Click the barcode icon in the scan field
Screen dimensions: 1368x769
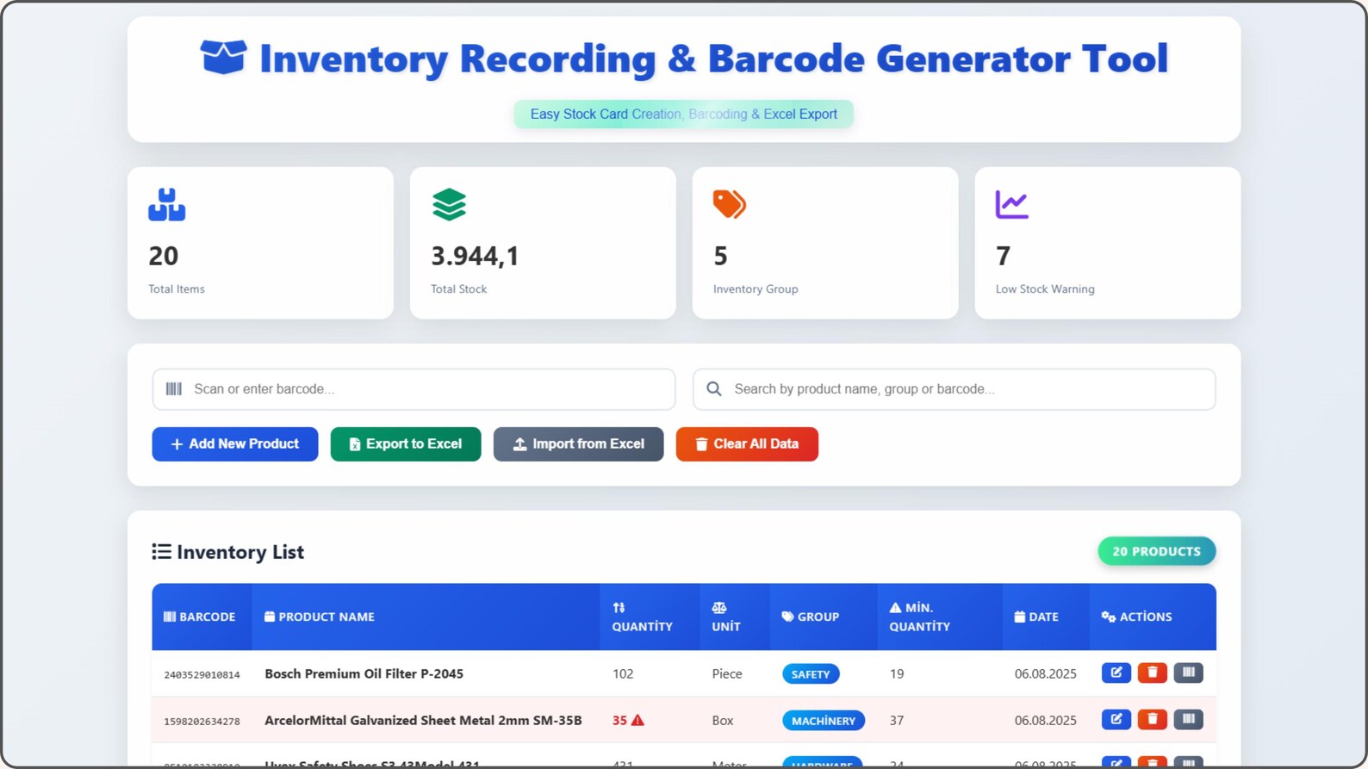tap(174, 389)
